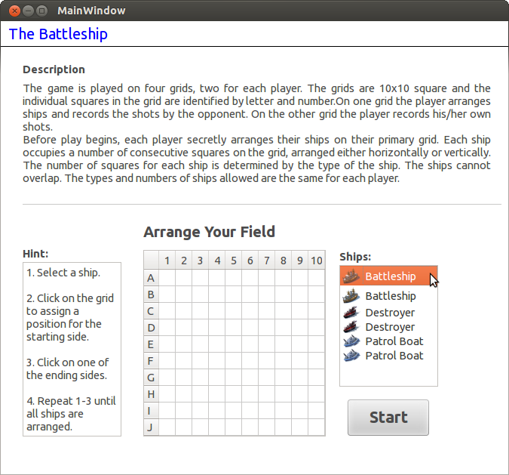Click the Hint: label
This screenshot has width=509, height=475.
coord(35,254)
